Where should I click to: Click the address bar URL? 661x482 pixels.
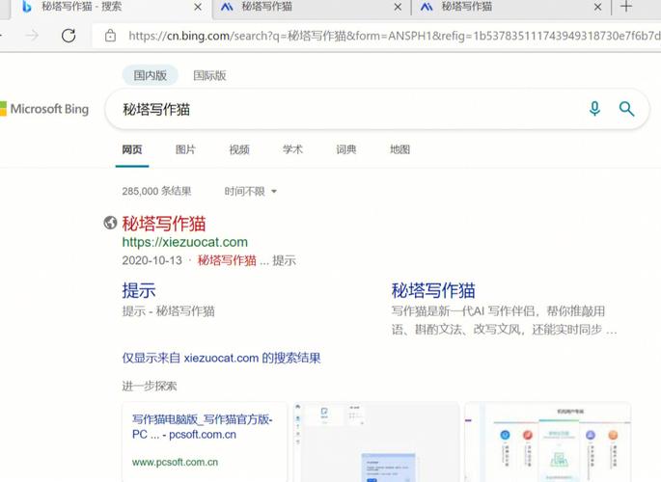coord(394,36)
